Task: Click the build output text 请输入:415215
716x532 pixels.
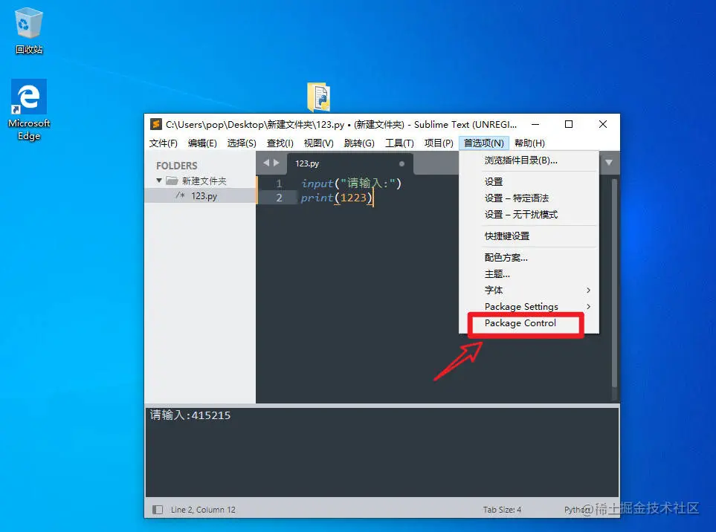Action: (190, 415)
